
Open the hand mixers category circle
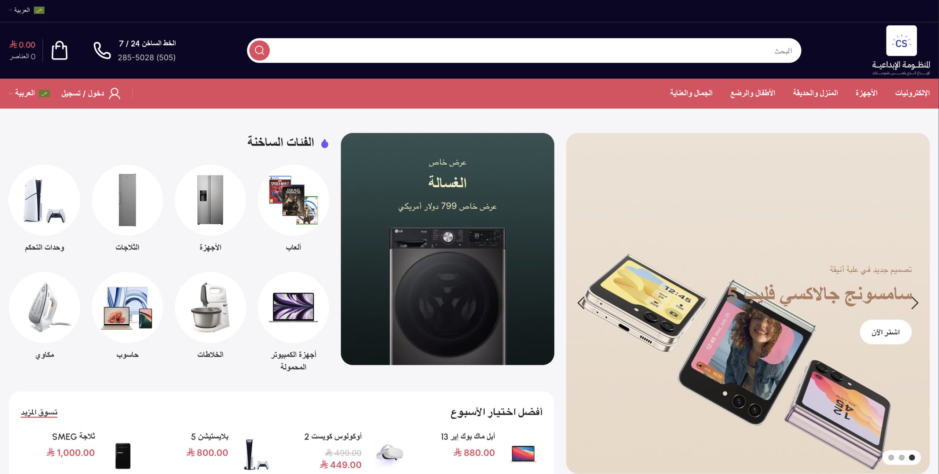click(x=210, y=307)
